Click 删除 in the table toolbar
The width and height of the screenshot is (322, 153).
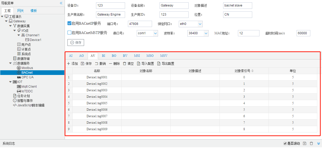tap(114, 64)
